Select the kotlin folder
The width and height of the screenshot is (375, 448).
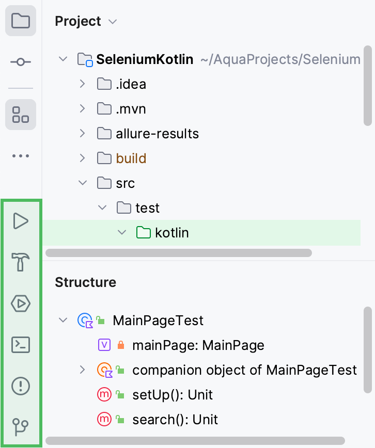pos(171,233)
